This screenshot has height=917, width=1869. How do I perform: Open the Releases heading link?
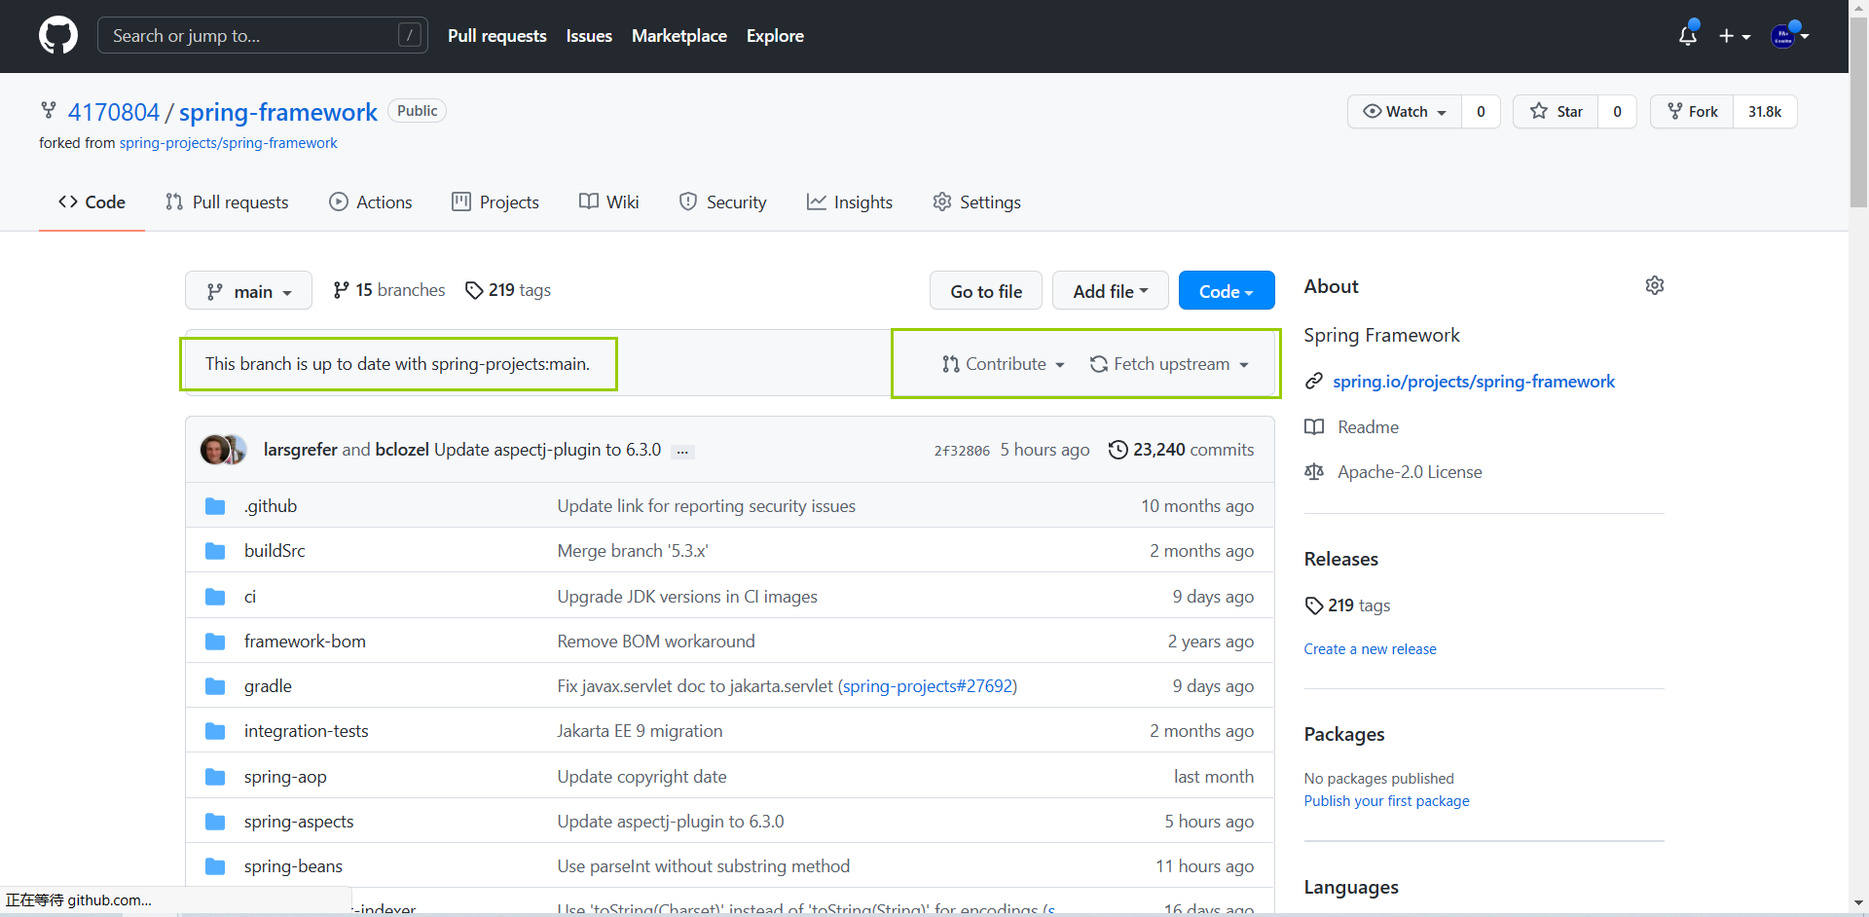pos(1341,559)
